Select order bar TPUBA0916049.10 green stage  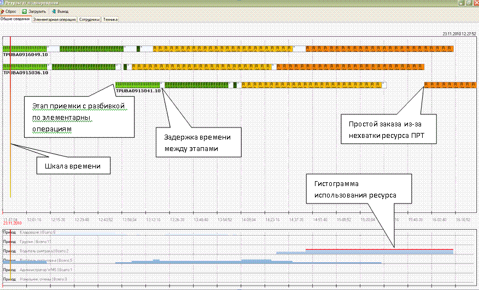27,49
